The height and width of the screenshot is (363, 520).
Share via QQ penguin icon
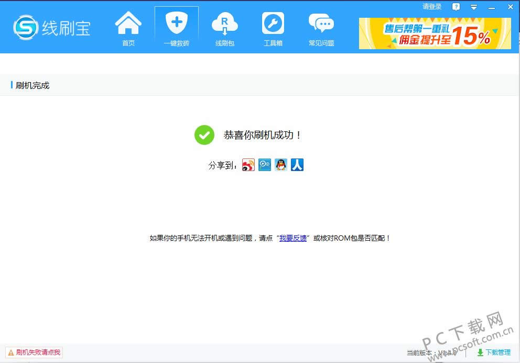coord(281,165)
